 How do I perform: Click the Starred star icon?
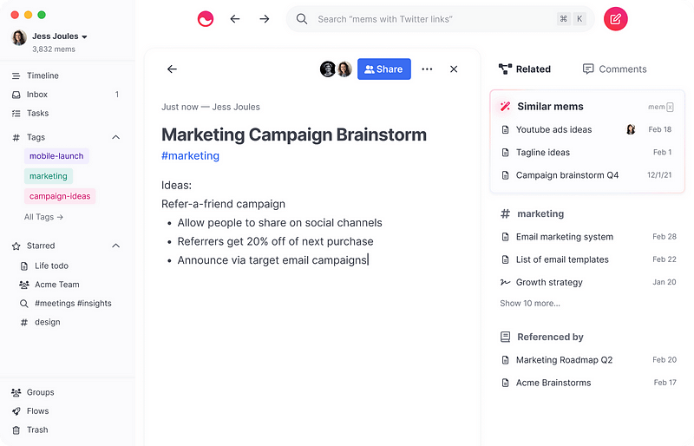tap(16, 246)
